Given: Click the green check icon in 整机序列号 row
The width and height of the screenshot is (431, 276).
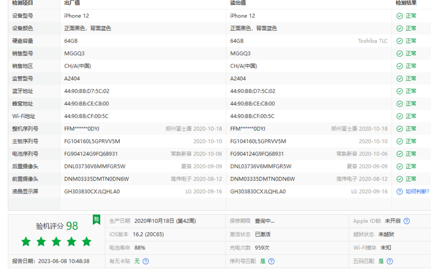Looking at the screenshot, I should tap(400, 129).
